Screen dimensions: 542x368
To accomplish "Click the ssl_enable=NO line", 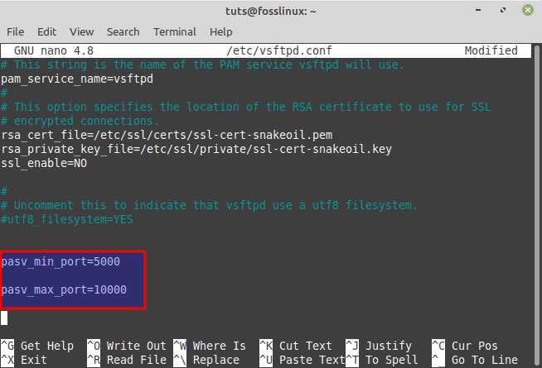I will click(x=44, y=163).
